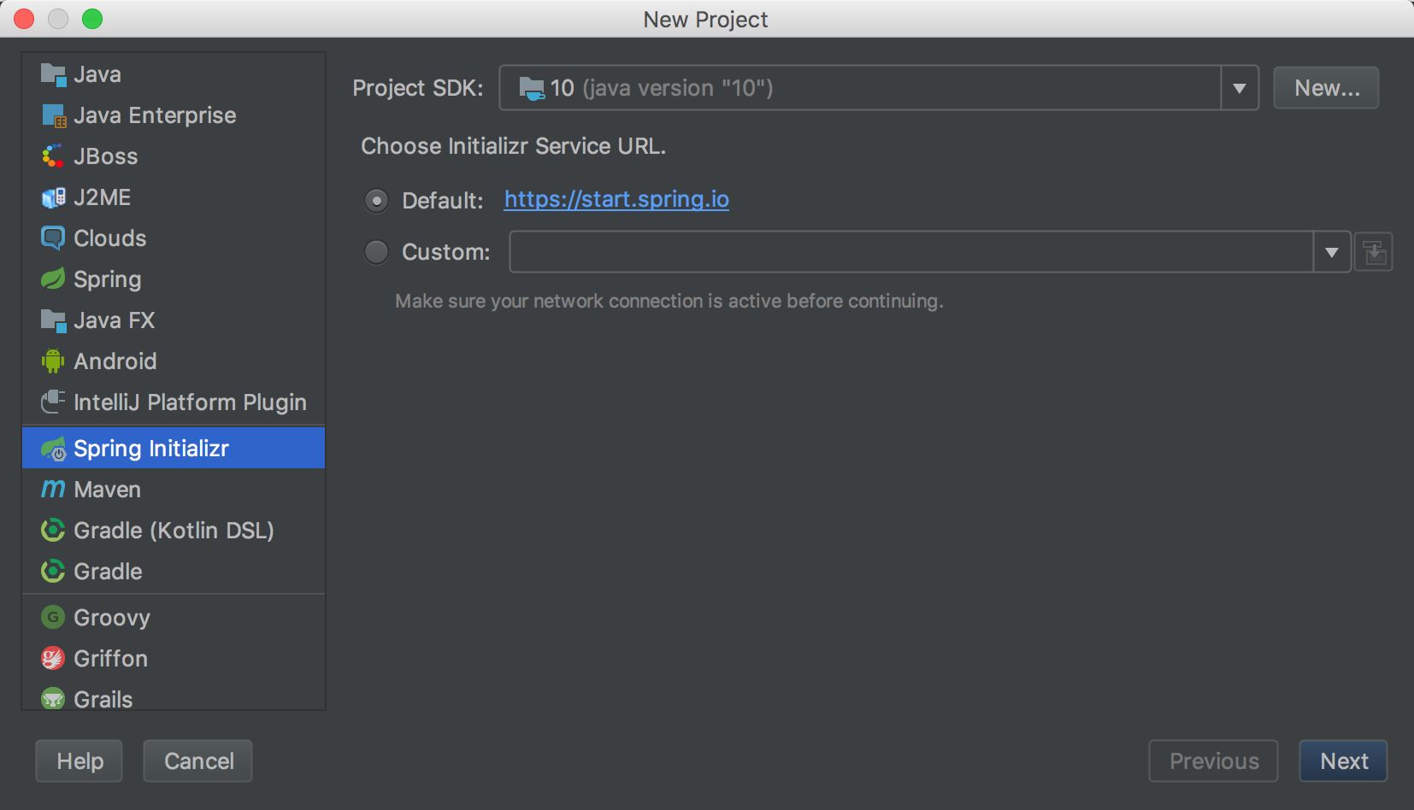
Task: Click the import icon beside Custom URL field
Action: point(1374,252)
